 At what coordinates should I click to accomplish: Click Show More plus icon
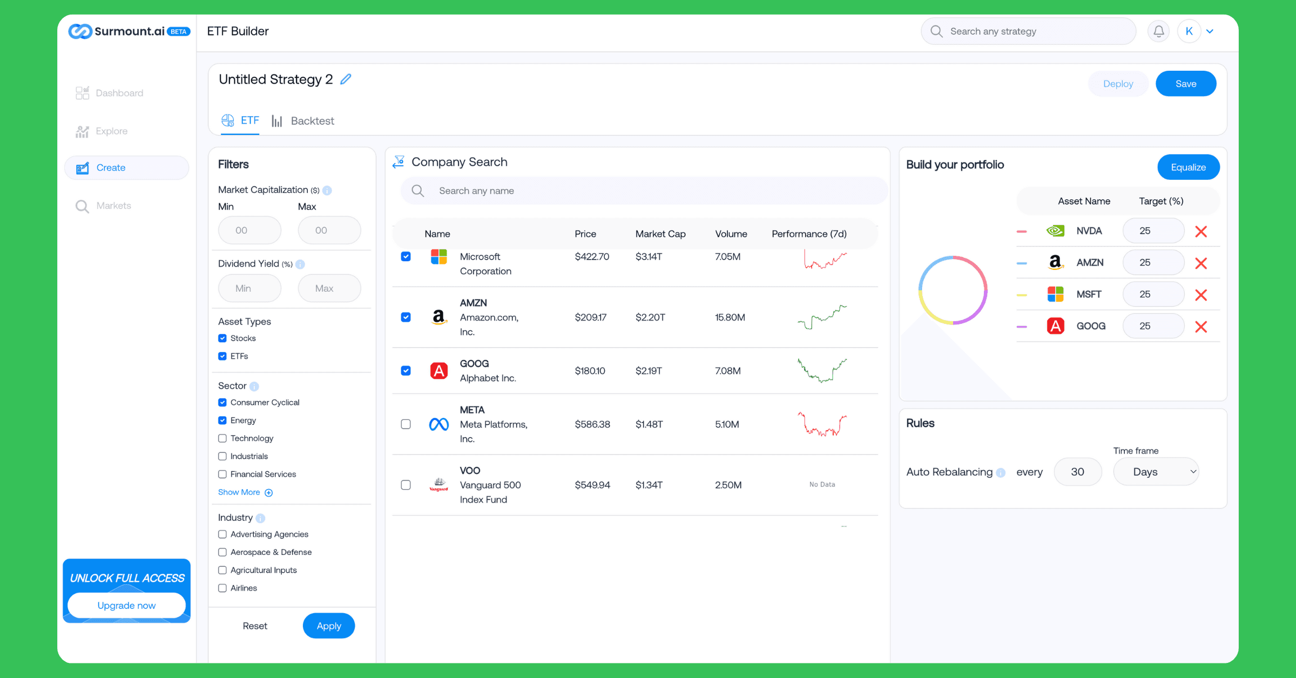(269, 493)
